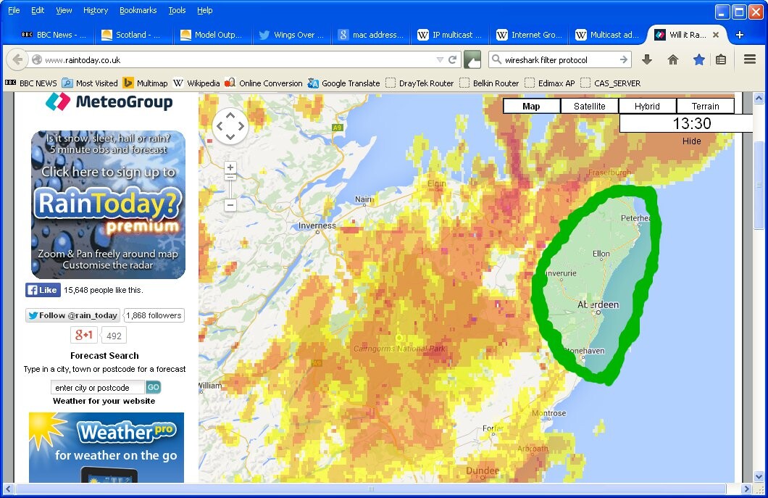Switch map to Satellite view
The image size is (768, 498).
tap(590, 107)
